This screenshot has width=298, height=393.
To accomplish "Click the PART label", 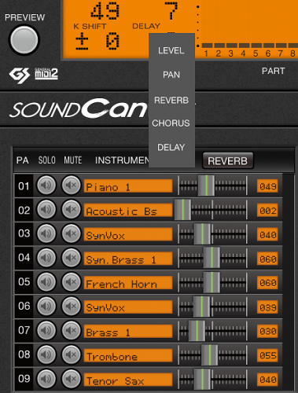I will click(x=274, y=71).
